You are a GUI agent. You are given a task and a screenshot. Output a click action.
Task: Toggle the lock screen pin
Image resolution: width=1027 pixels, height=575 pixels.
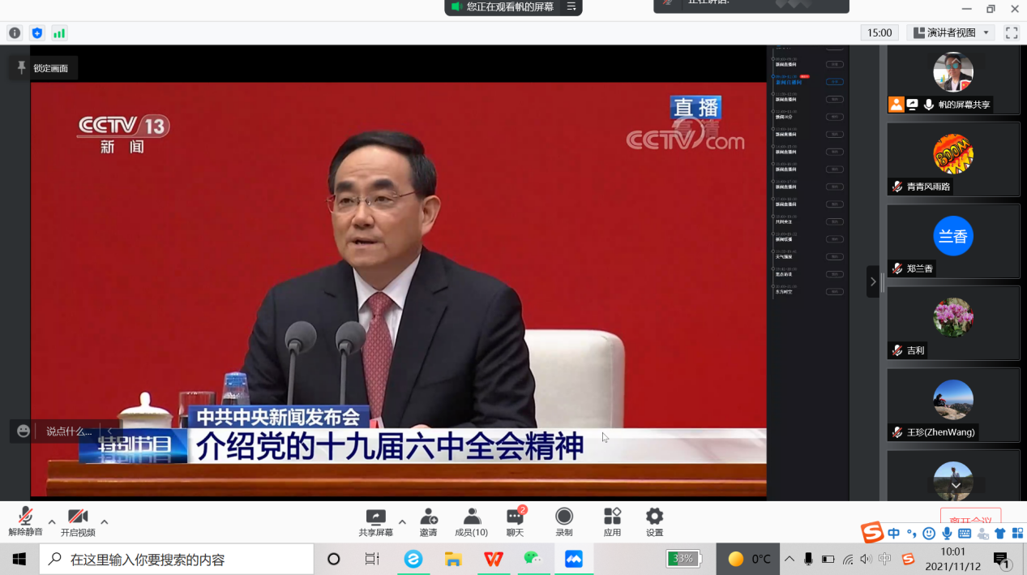coord(22,68)
